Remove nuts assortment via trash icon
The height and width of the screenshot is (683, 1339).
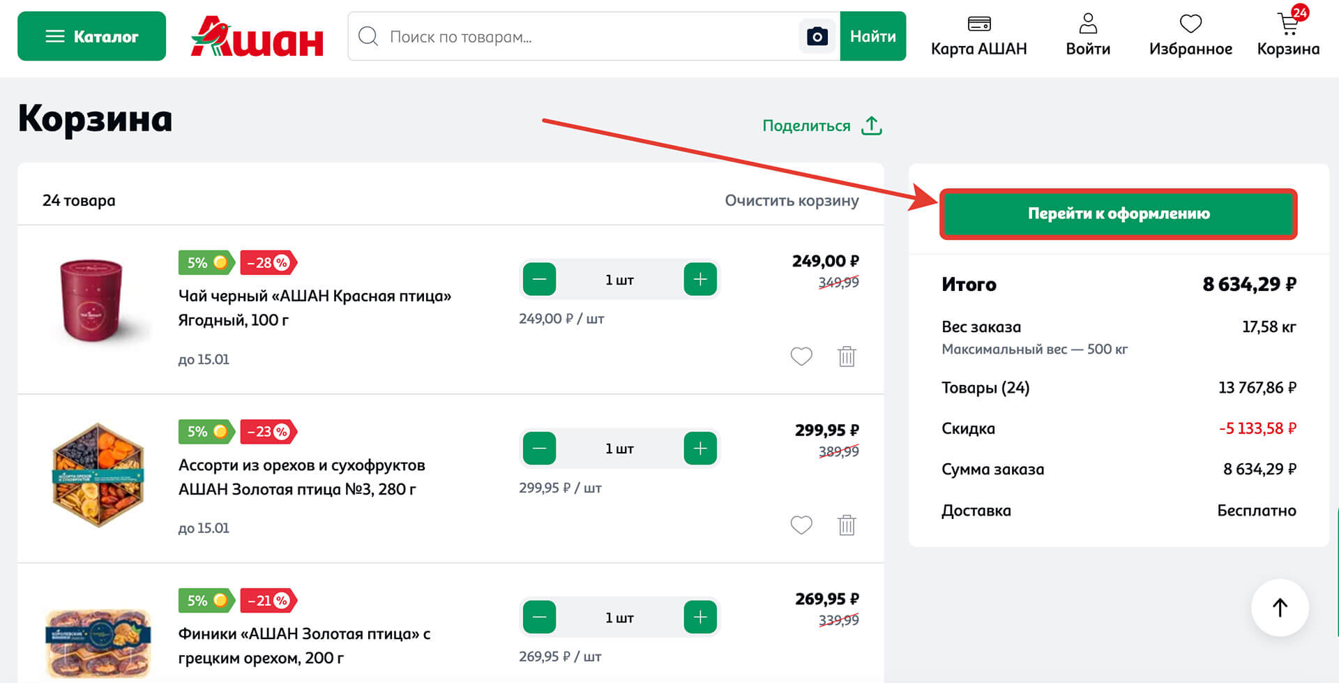(x=847, y=525)
